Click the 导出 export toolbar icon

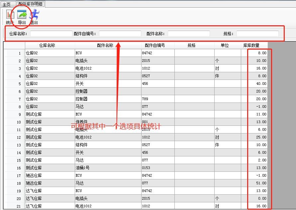point(22,17)
